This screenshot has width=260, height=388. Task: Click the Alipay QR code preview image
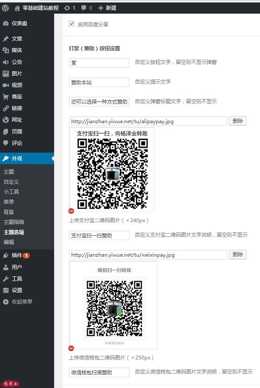(x=112, y=170)
